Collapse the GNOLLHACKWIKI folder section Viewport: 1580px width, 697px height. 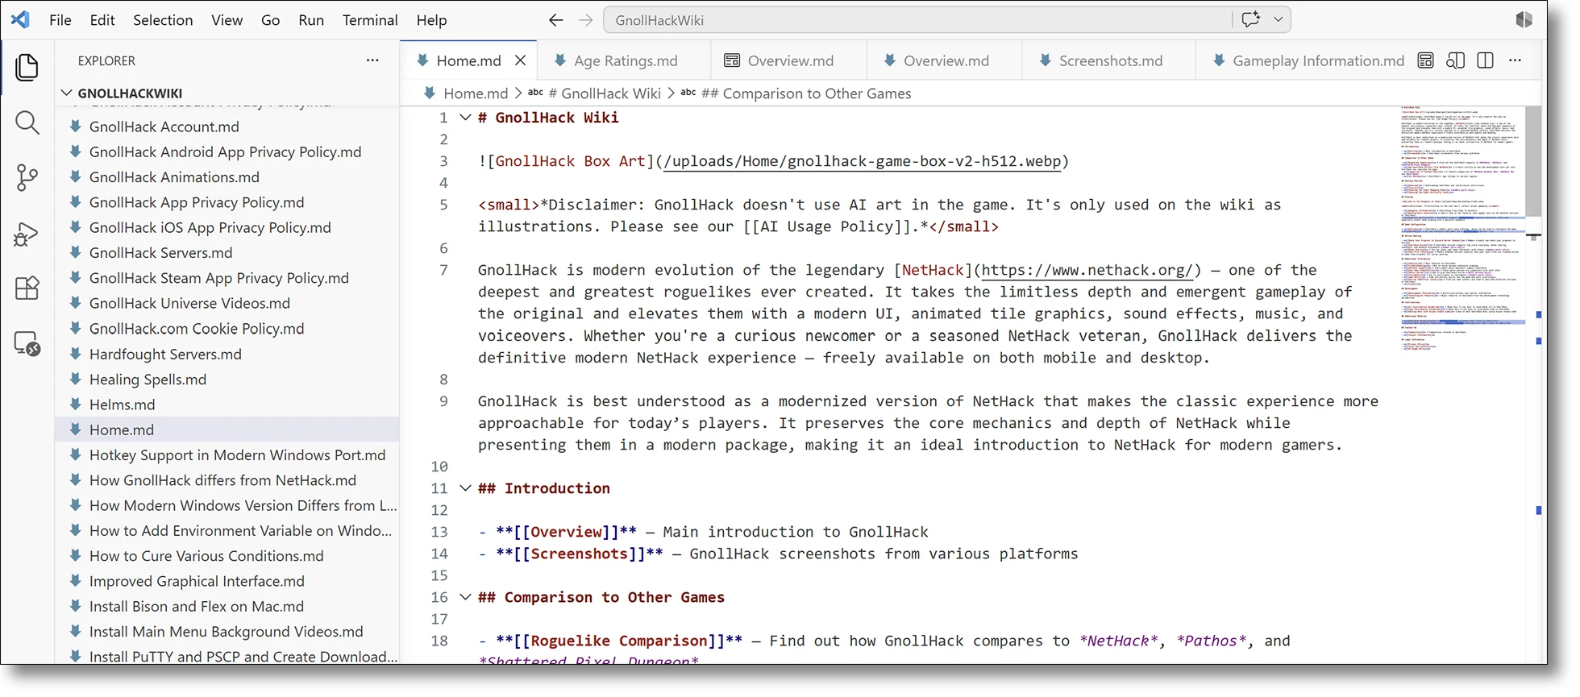pos(67,93)
